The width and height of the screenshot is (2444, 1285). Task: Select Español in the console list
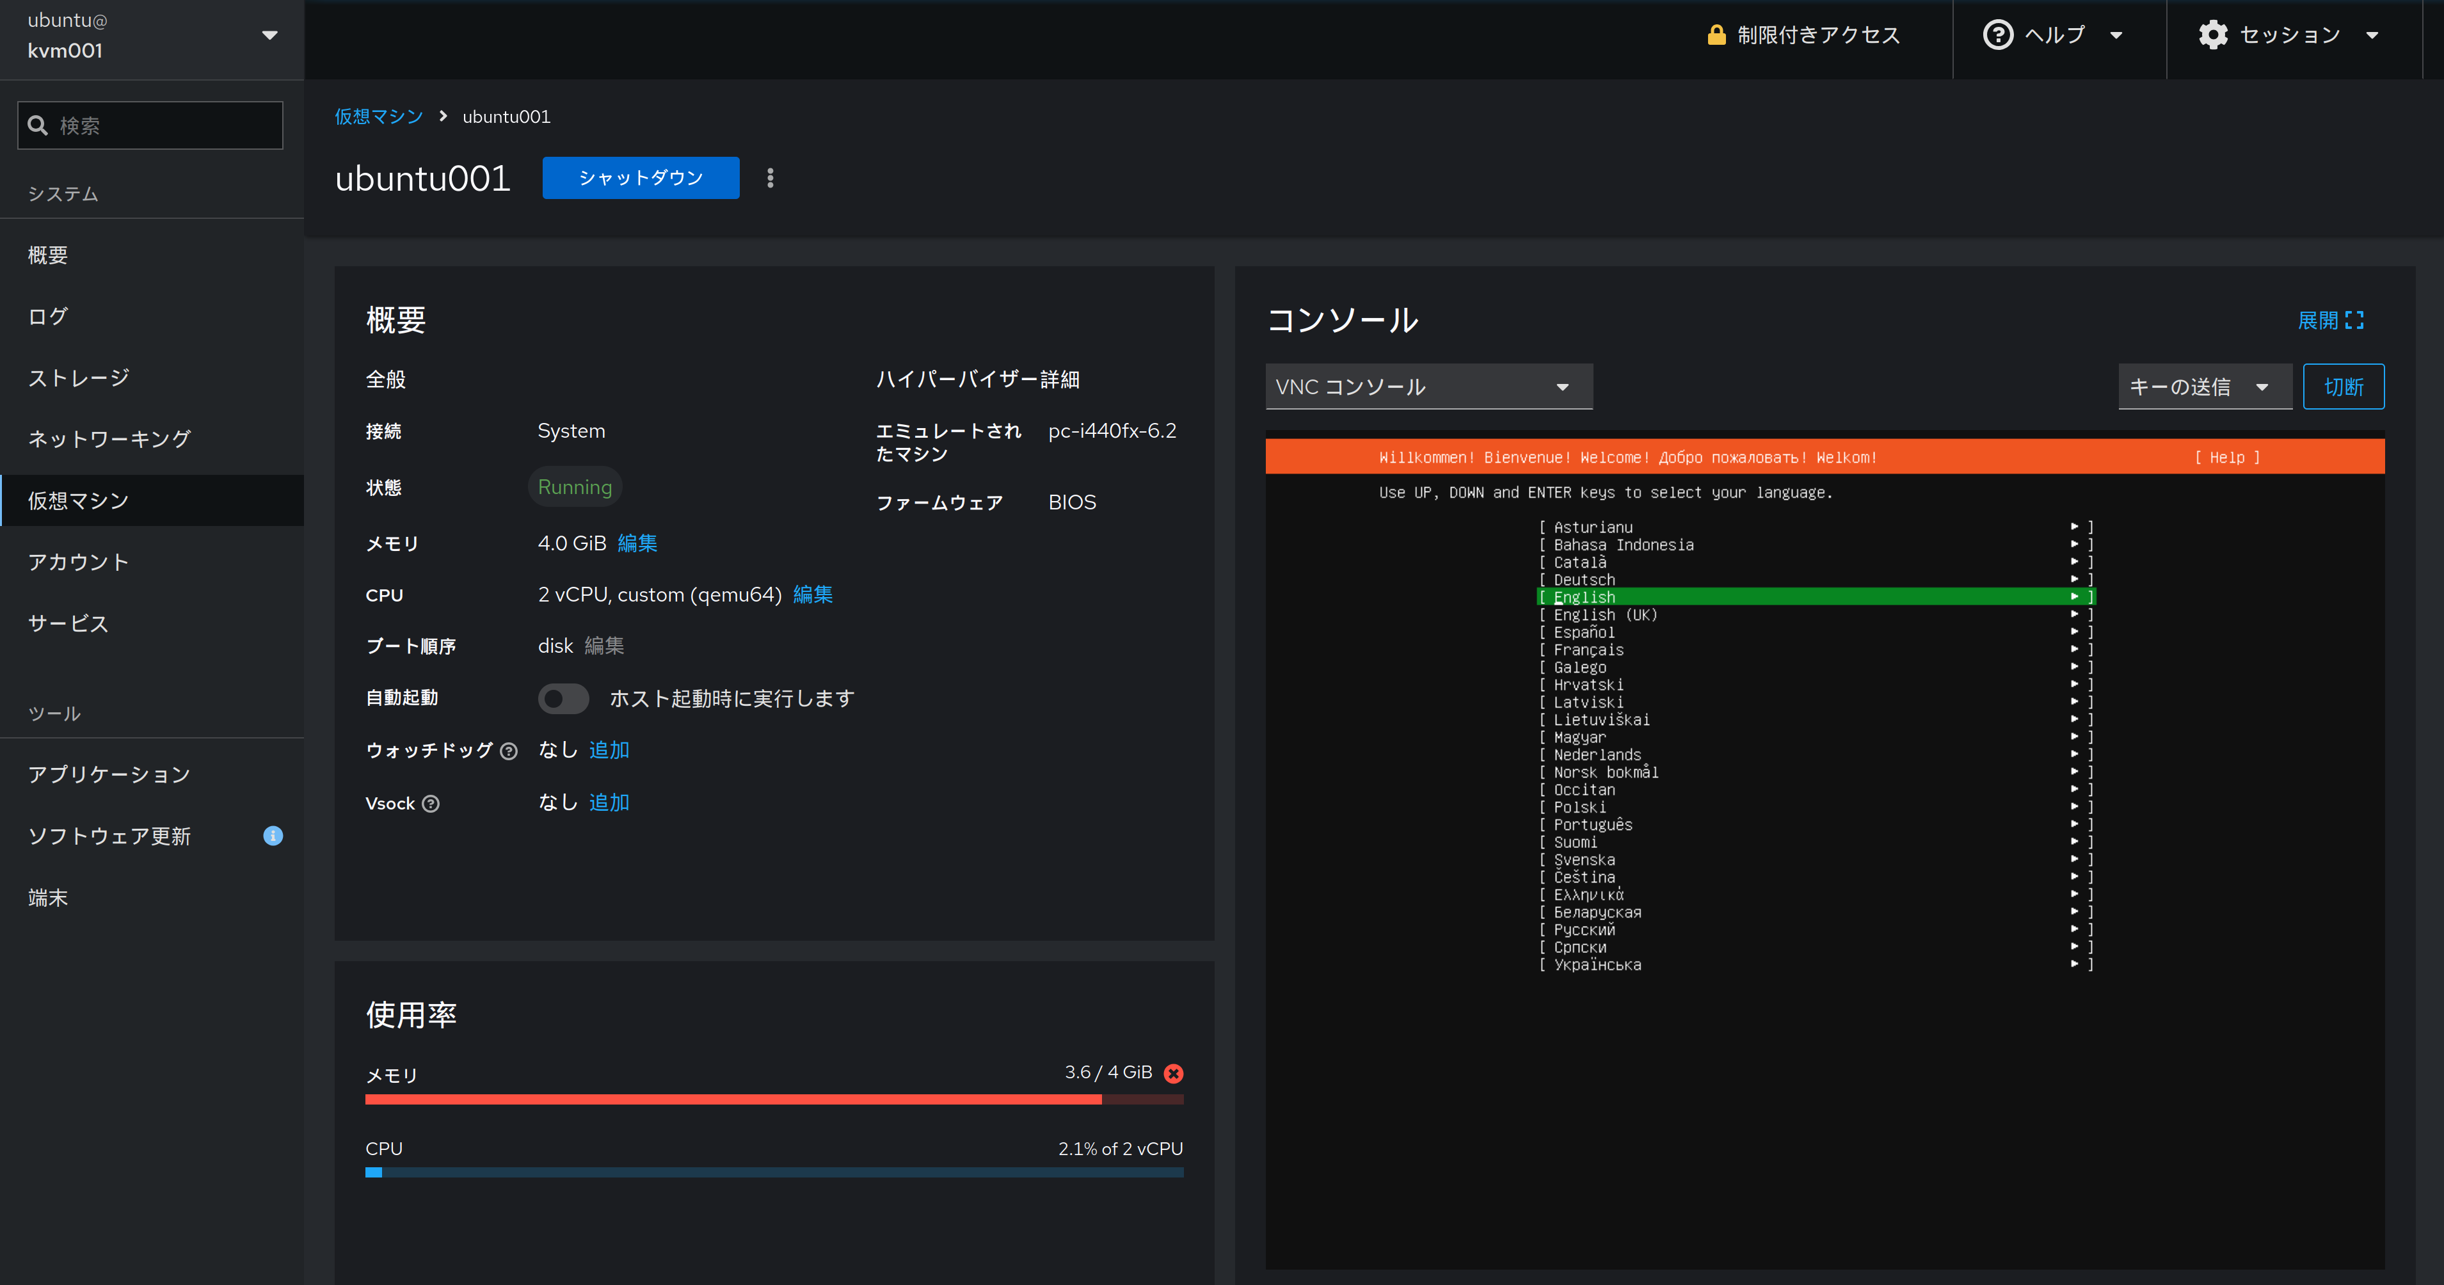tap(1816, 632)
